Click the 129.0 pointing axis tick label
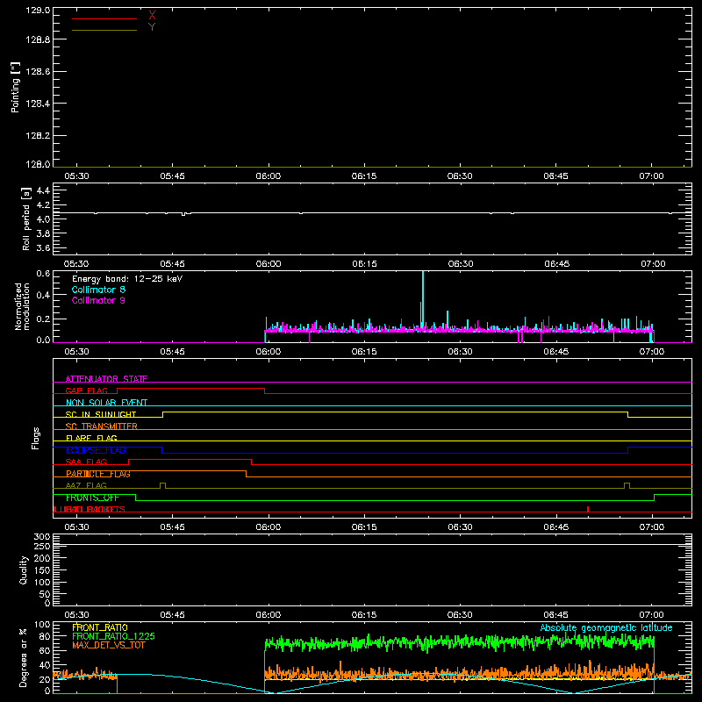The width and height of the screenshot is (702, 702). (38, 10)
